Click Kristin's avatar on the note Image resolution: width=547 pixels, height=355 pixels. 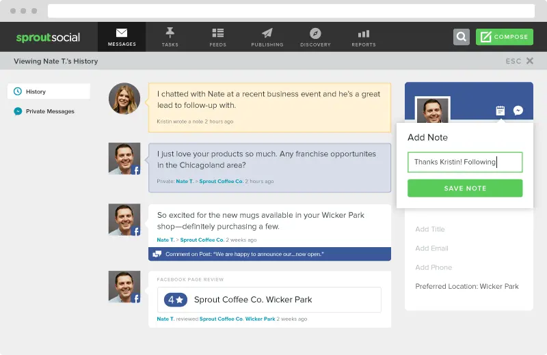pyautogui.click(x=124, y=99)
